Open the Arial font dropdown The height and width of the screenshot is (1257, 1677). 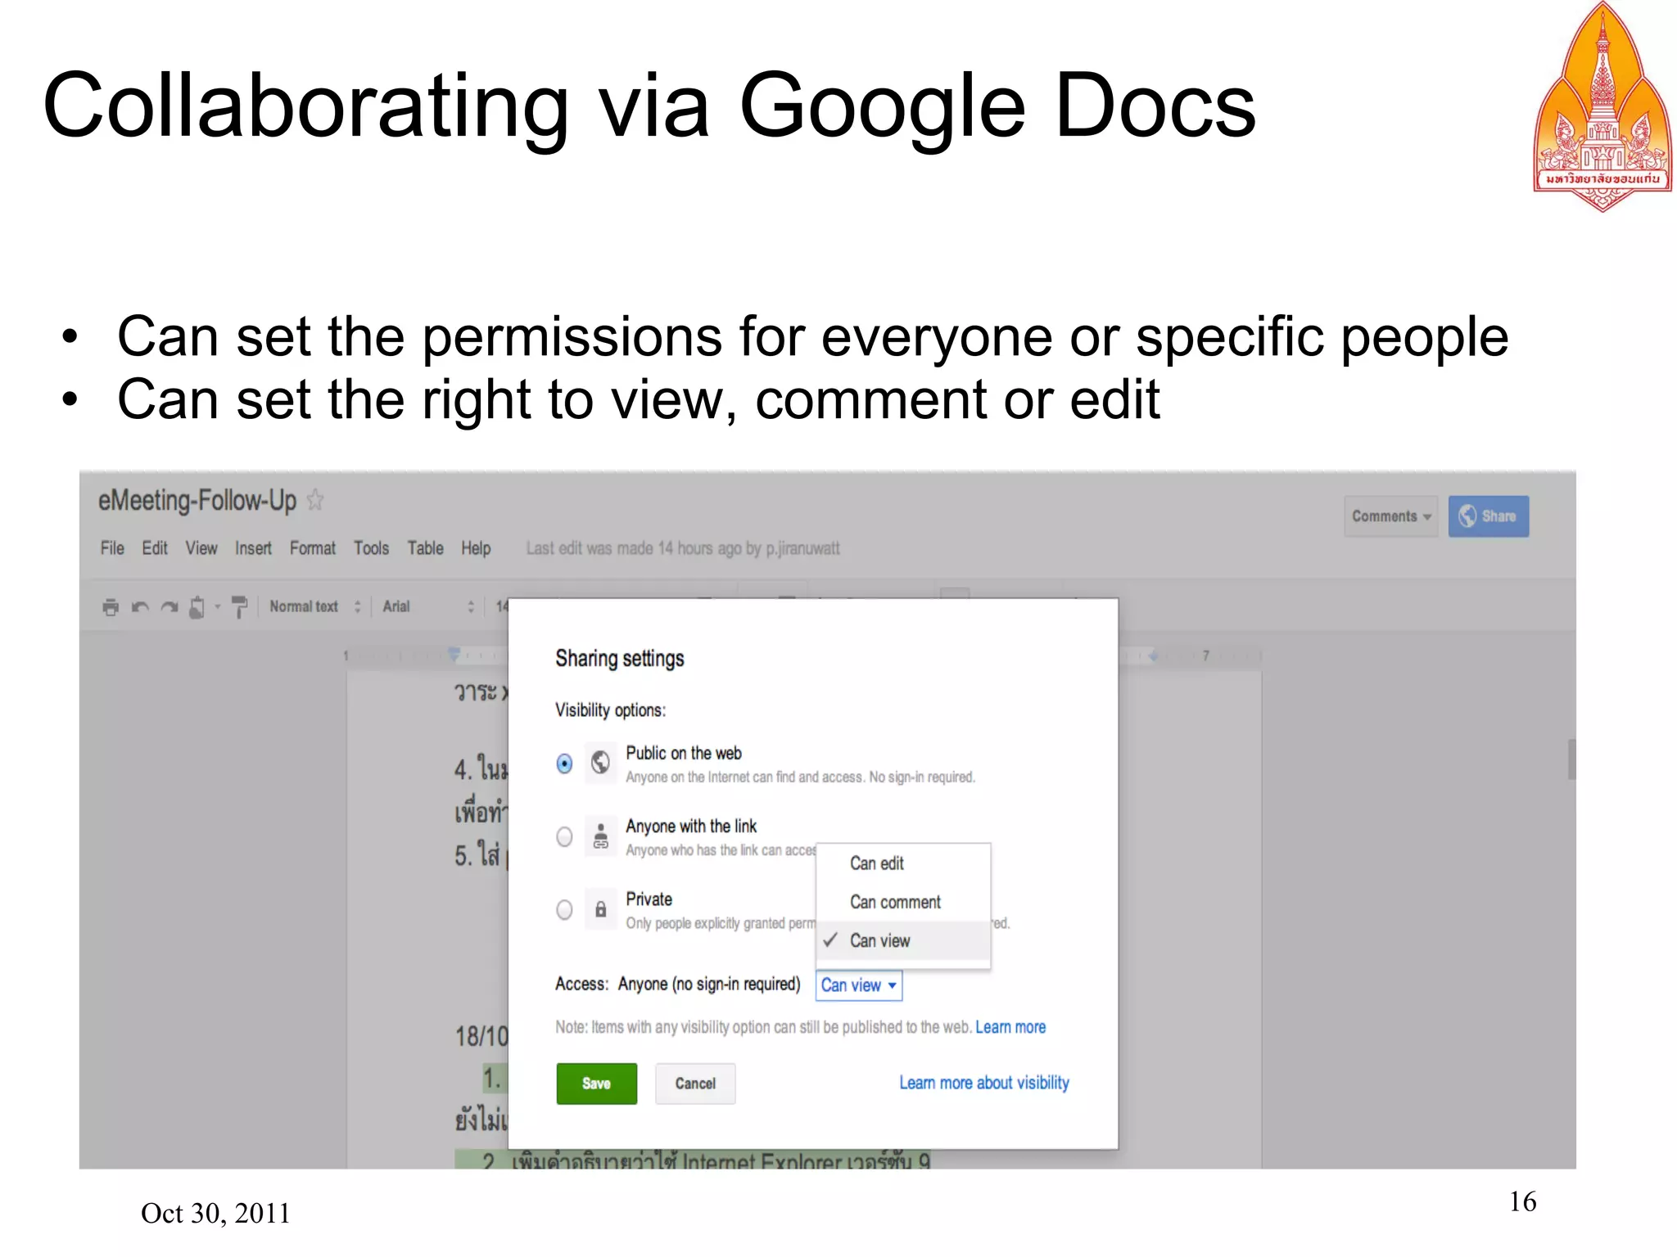coord(428,606)
